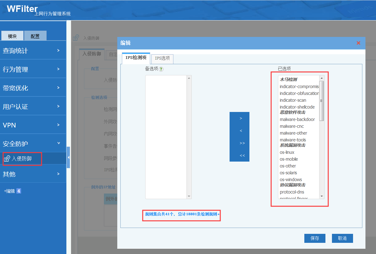The height and width of the screenshot is (254, 376).
Task: Click the 取消 button
Action: coord(342,238)
